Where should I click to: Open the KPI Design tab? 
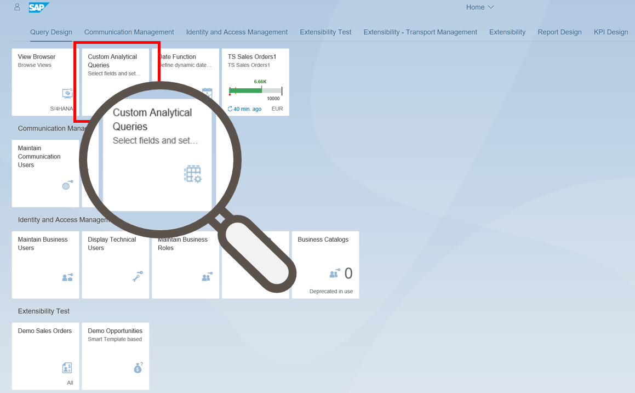(611, 32)
